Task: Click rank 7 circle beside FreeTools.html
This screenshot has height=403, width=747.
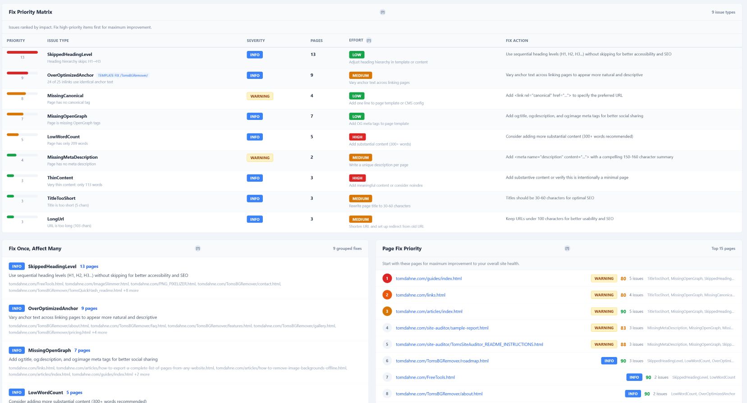Action: (387, 377)
